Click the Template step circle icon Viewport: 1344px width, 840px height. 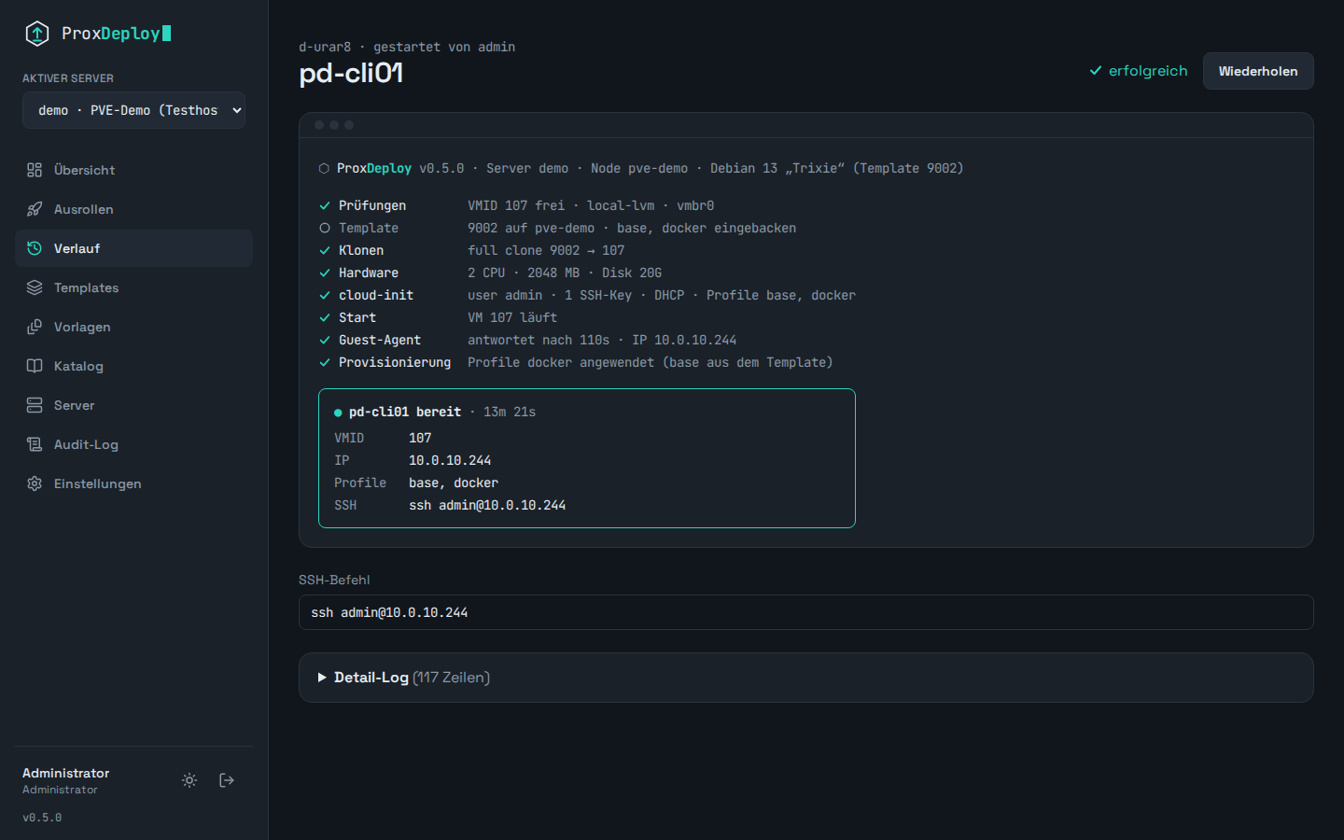325,228
